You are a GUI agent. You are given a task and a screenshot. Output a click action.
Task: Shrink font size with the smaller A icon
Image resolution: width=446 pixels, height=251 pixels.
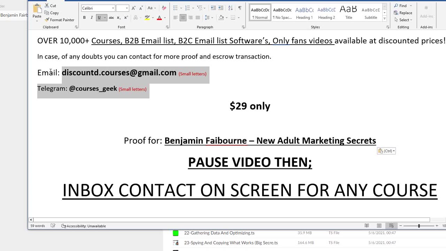tap(141, 8)
